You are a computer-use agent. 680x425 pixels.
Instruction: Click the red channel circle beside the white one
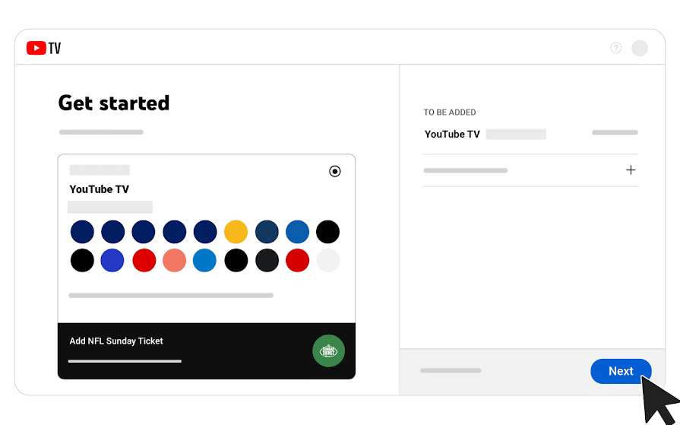coord(298,261)
